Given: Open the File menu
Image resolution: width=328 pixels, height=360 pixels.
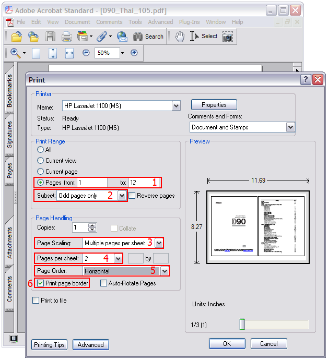Looking at the screenshot, I should tap(21, 22).
